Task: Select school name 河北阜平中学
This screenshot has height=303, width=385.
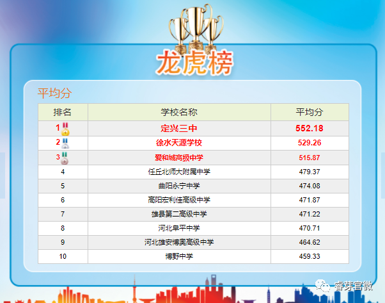Action: tap(179, 228)
